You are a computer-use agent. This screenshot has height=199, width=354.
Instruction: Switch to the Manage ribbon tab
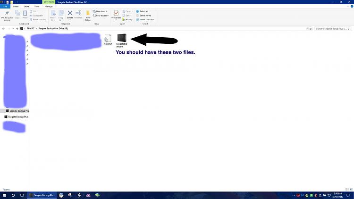pos(49,6)
